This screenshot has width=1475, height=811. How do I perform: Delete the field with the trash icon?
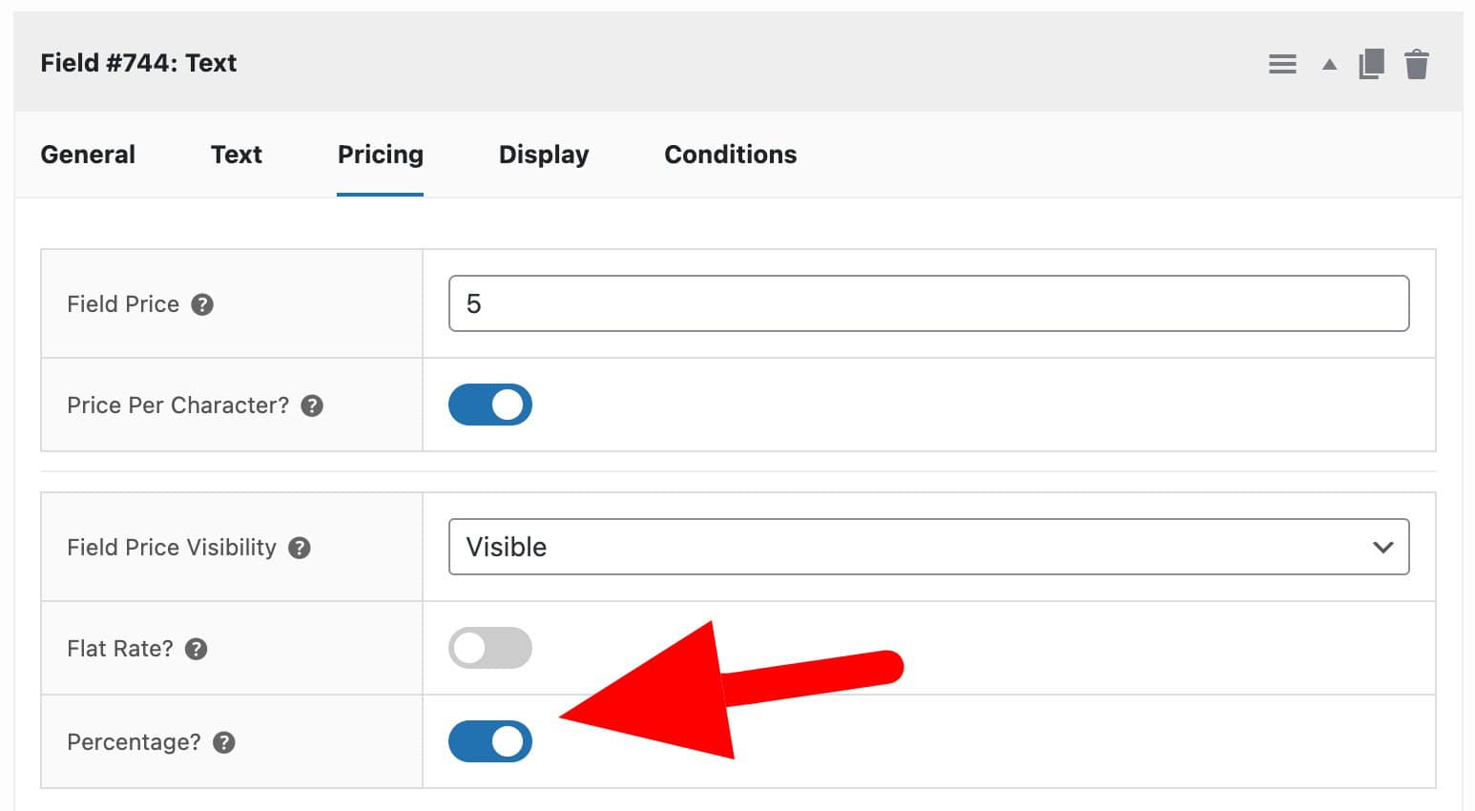(x=1418, y=63)
